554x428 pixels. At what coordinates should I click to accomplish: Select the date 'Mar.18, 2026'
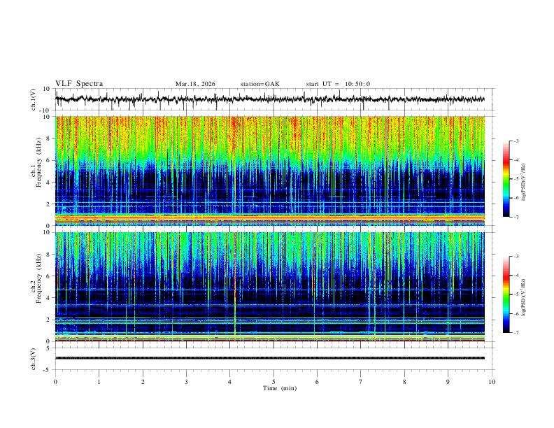[x=195, y=84]
